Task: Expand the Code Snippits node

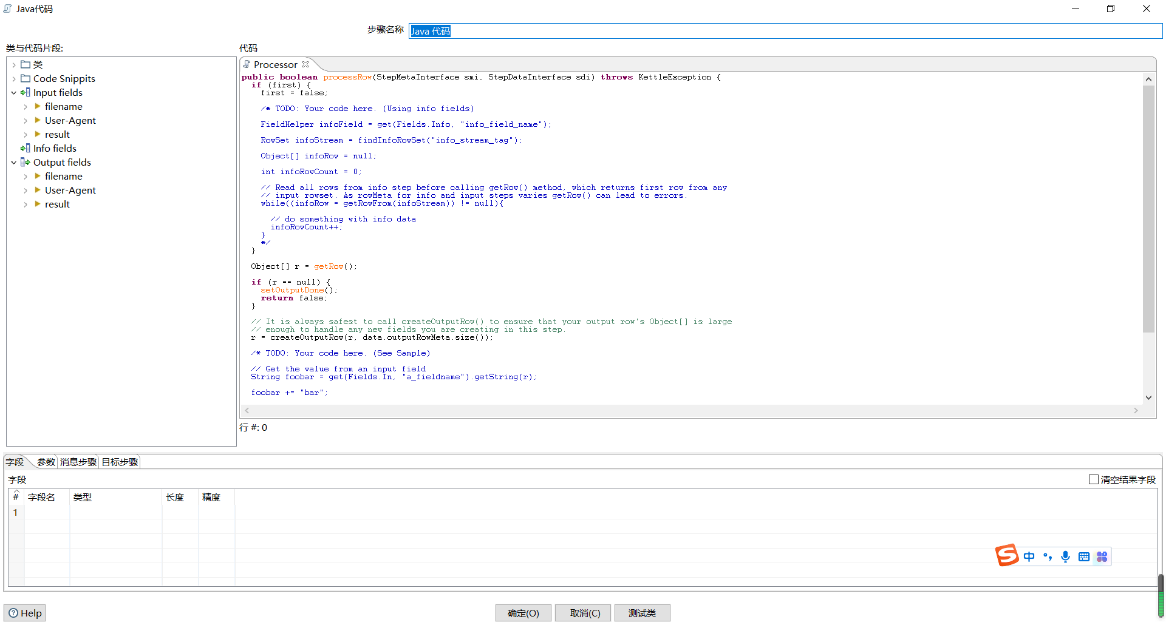Action: 14,79
